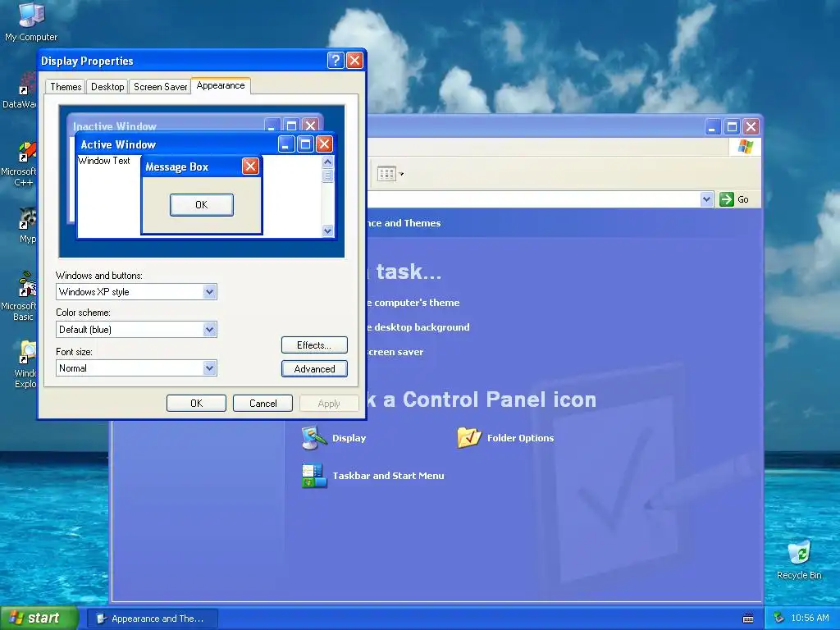Switch to the Screen Saver tab
This screenshot has width=840, height=630.
pos(160,87)
